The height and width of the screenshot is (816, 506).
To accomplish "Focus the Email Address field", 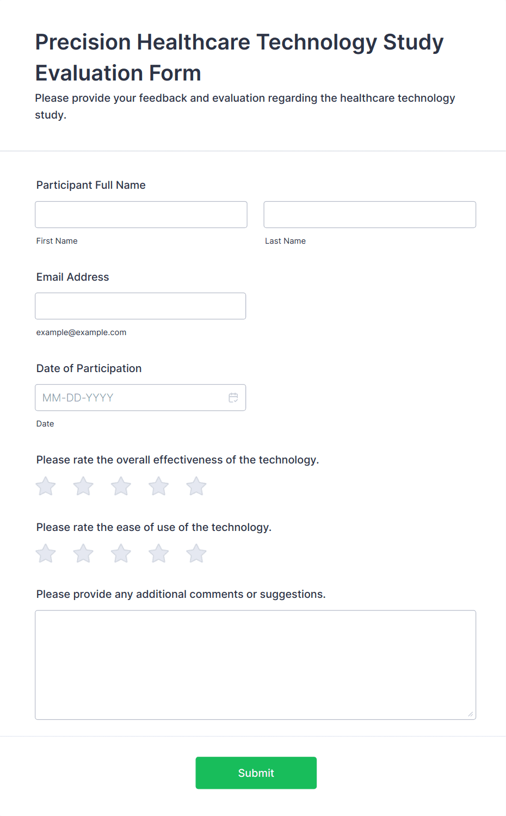I will coord(140,306).
